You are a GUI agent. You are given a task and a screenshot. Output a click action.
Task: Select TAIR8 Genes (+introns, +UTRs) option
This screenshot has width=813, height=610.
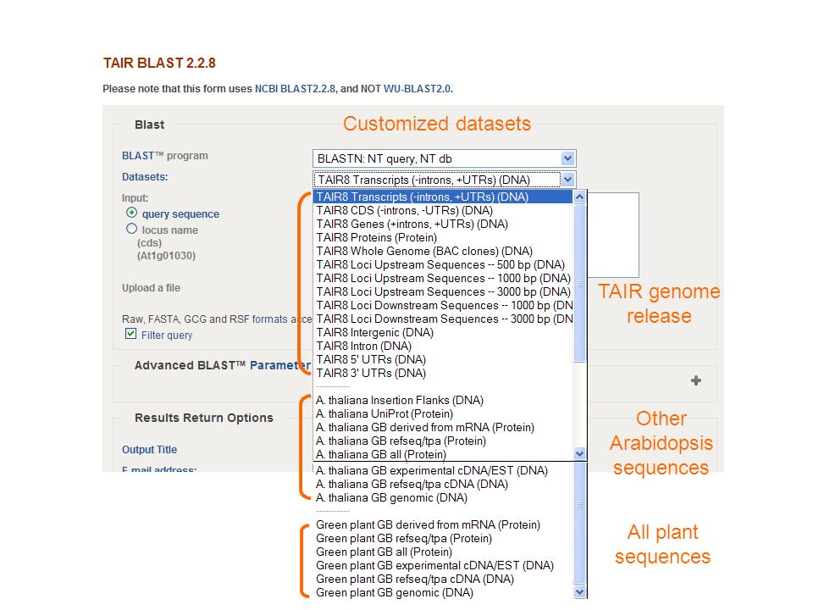click(443, 224)
